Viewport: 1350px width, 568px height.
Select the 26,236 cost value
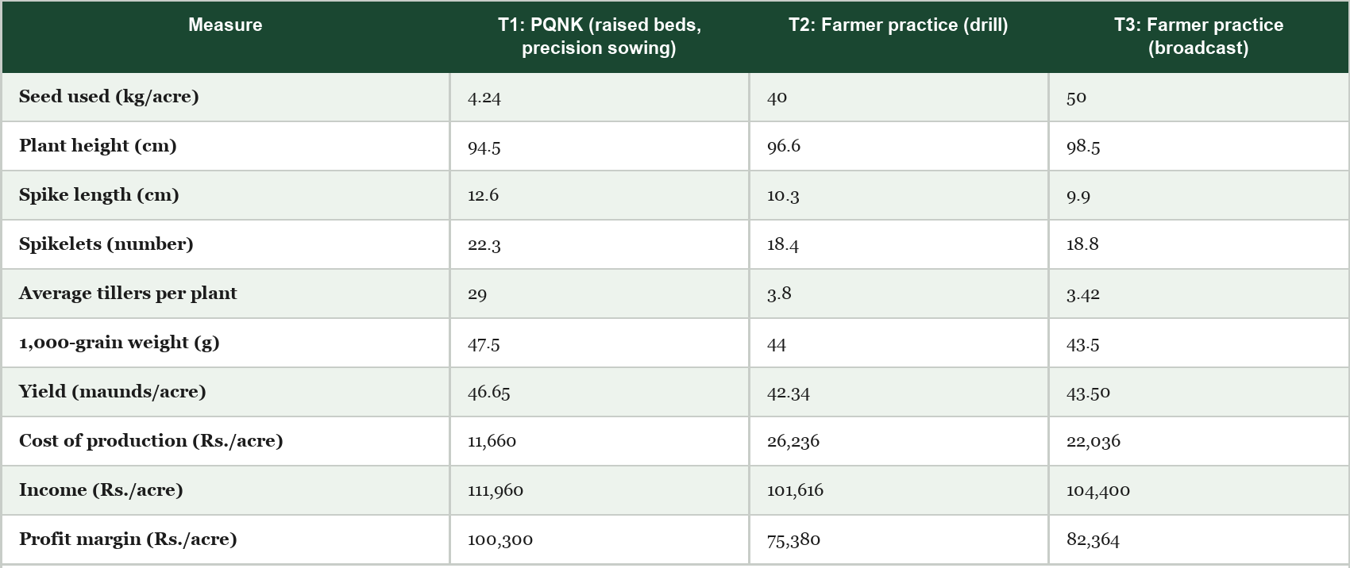pos(793,442)
